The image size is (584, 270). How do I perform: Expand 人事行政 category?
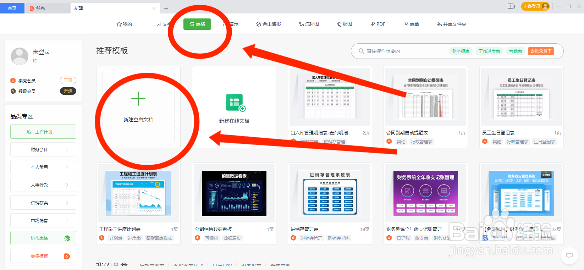coord(43,185)
